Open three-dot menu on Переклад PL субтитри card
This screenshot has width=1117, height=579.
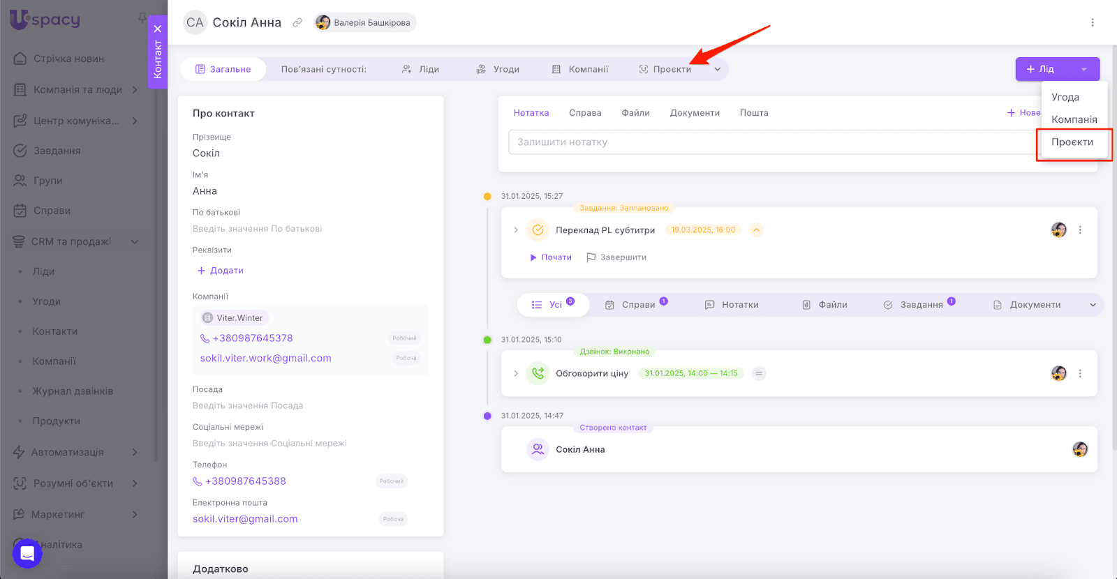1080,230
